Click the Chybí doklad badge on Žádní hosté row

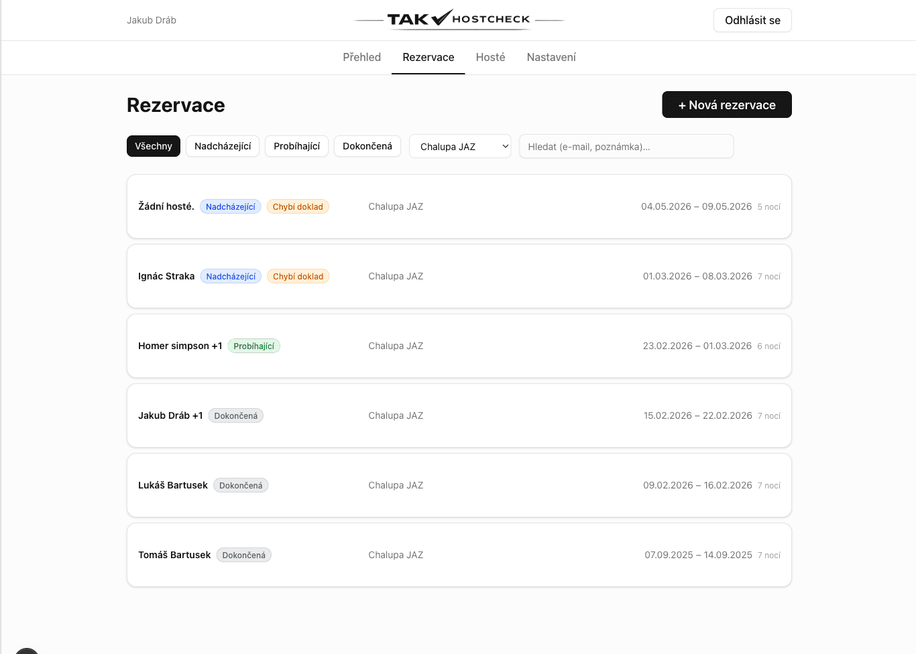298,206
